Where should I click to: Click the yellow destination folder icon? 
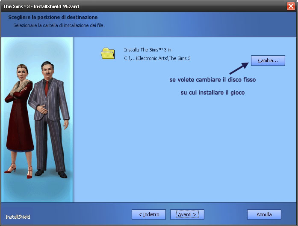click(108, 53)
